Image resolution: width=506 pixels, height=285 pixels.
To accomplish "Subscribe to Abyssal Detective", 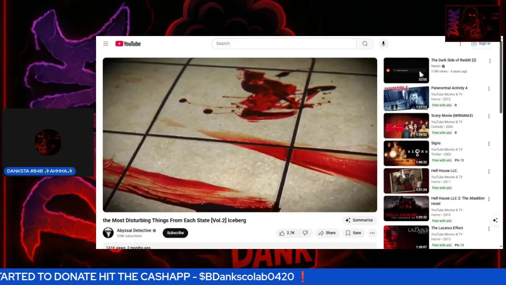I will pyautogui.click(x=175, y=233).
